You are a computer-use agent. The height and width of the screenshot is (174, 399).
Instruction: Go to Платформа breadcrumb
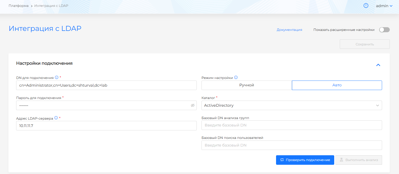click(x=19, y=6)
